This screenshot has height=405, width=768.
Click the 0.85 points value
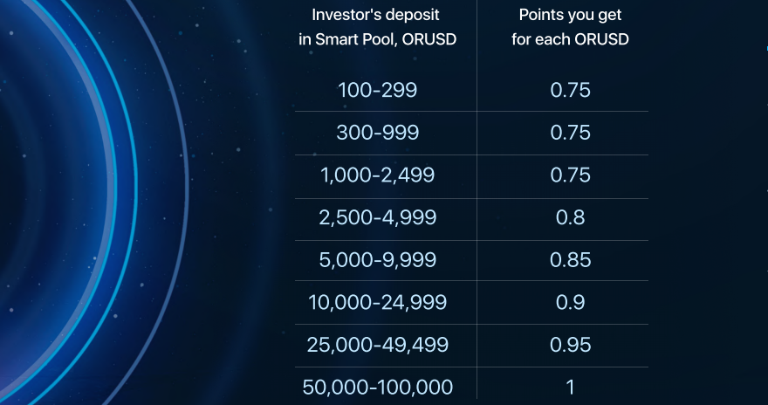click(570, 259)
